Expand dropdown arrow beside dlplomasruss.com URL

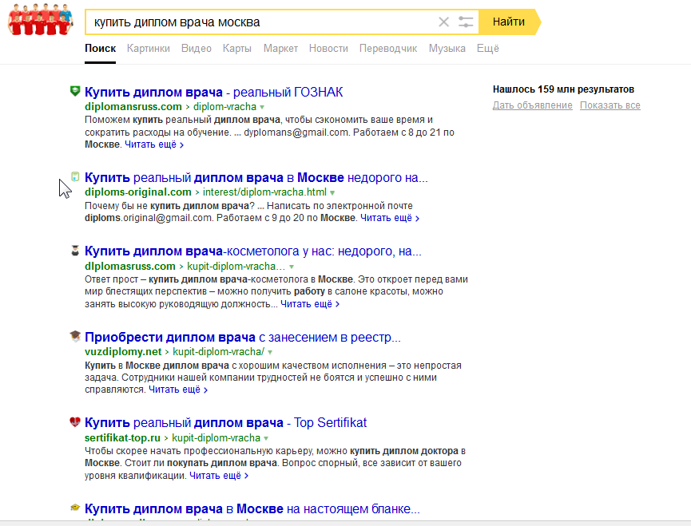click(x=292, y=267)
